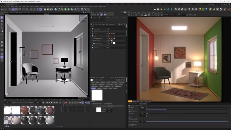
Task: Expand the bottom object group in Object Manager
Action: (91, 48)
